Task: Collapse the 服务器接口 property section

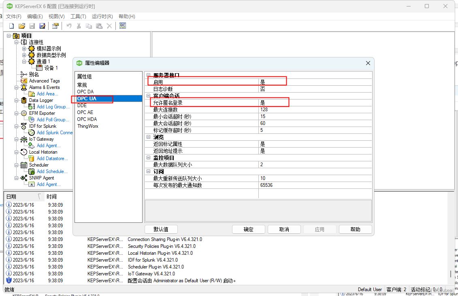Action: [148, 75]
